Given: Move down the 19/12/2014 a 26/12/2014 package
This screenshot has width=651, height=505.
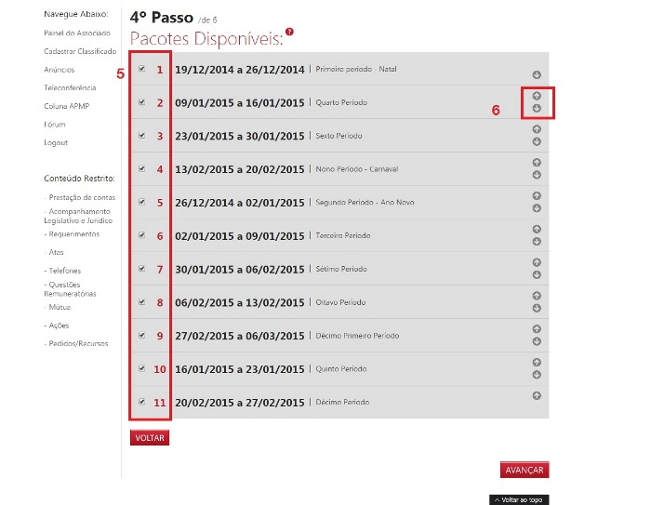Looking at the screenshot, I should pyautogui.click(x=537, y=74).
